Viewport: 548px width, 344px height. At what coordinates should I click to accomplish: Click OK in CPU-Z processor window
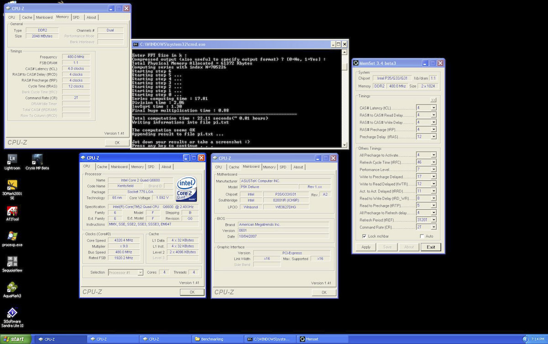[192, 292]
